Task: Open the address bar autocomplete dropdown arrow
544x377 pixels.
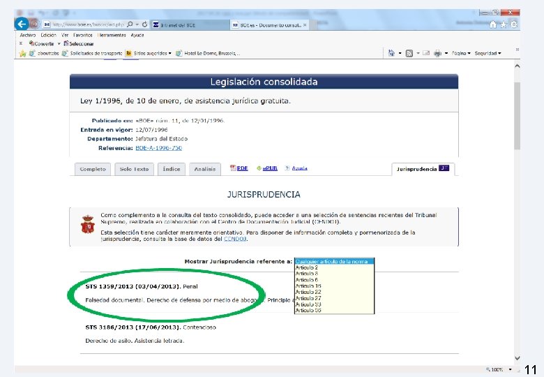Action: [137, 24]
